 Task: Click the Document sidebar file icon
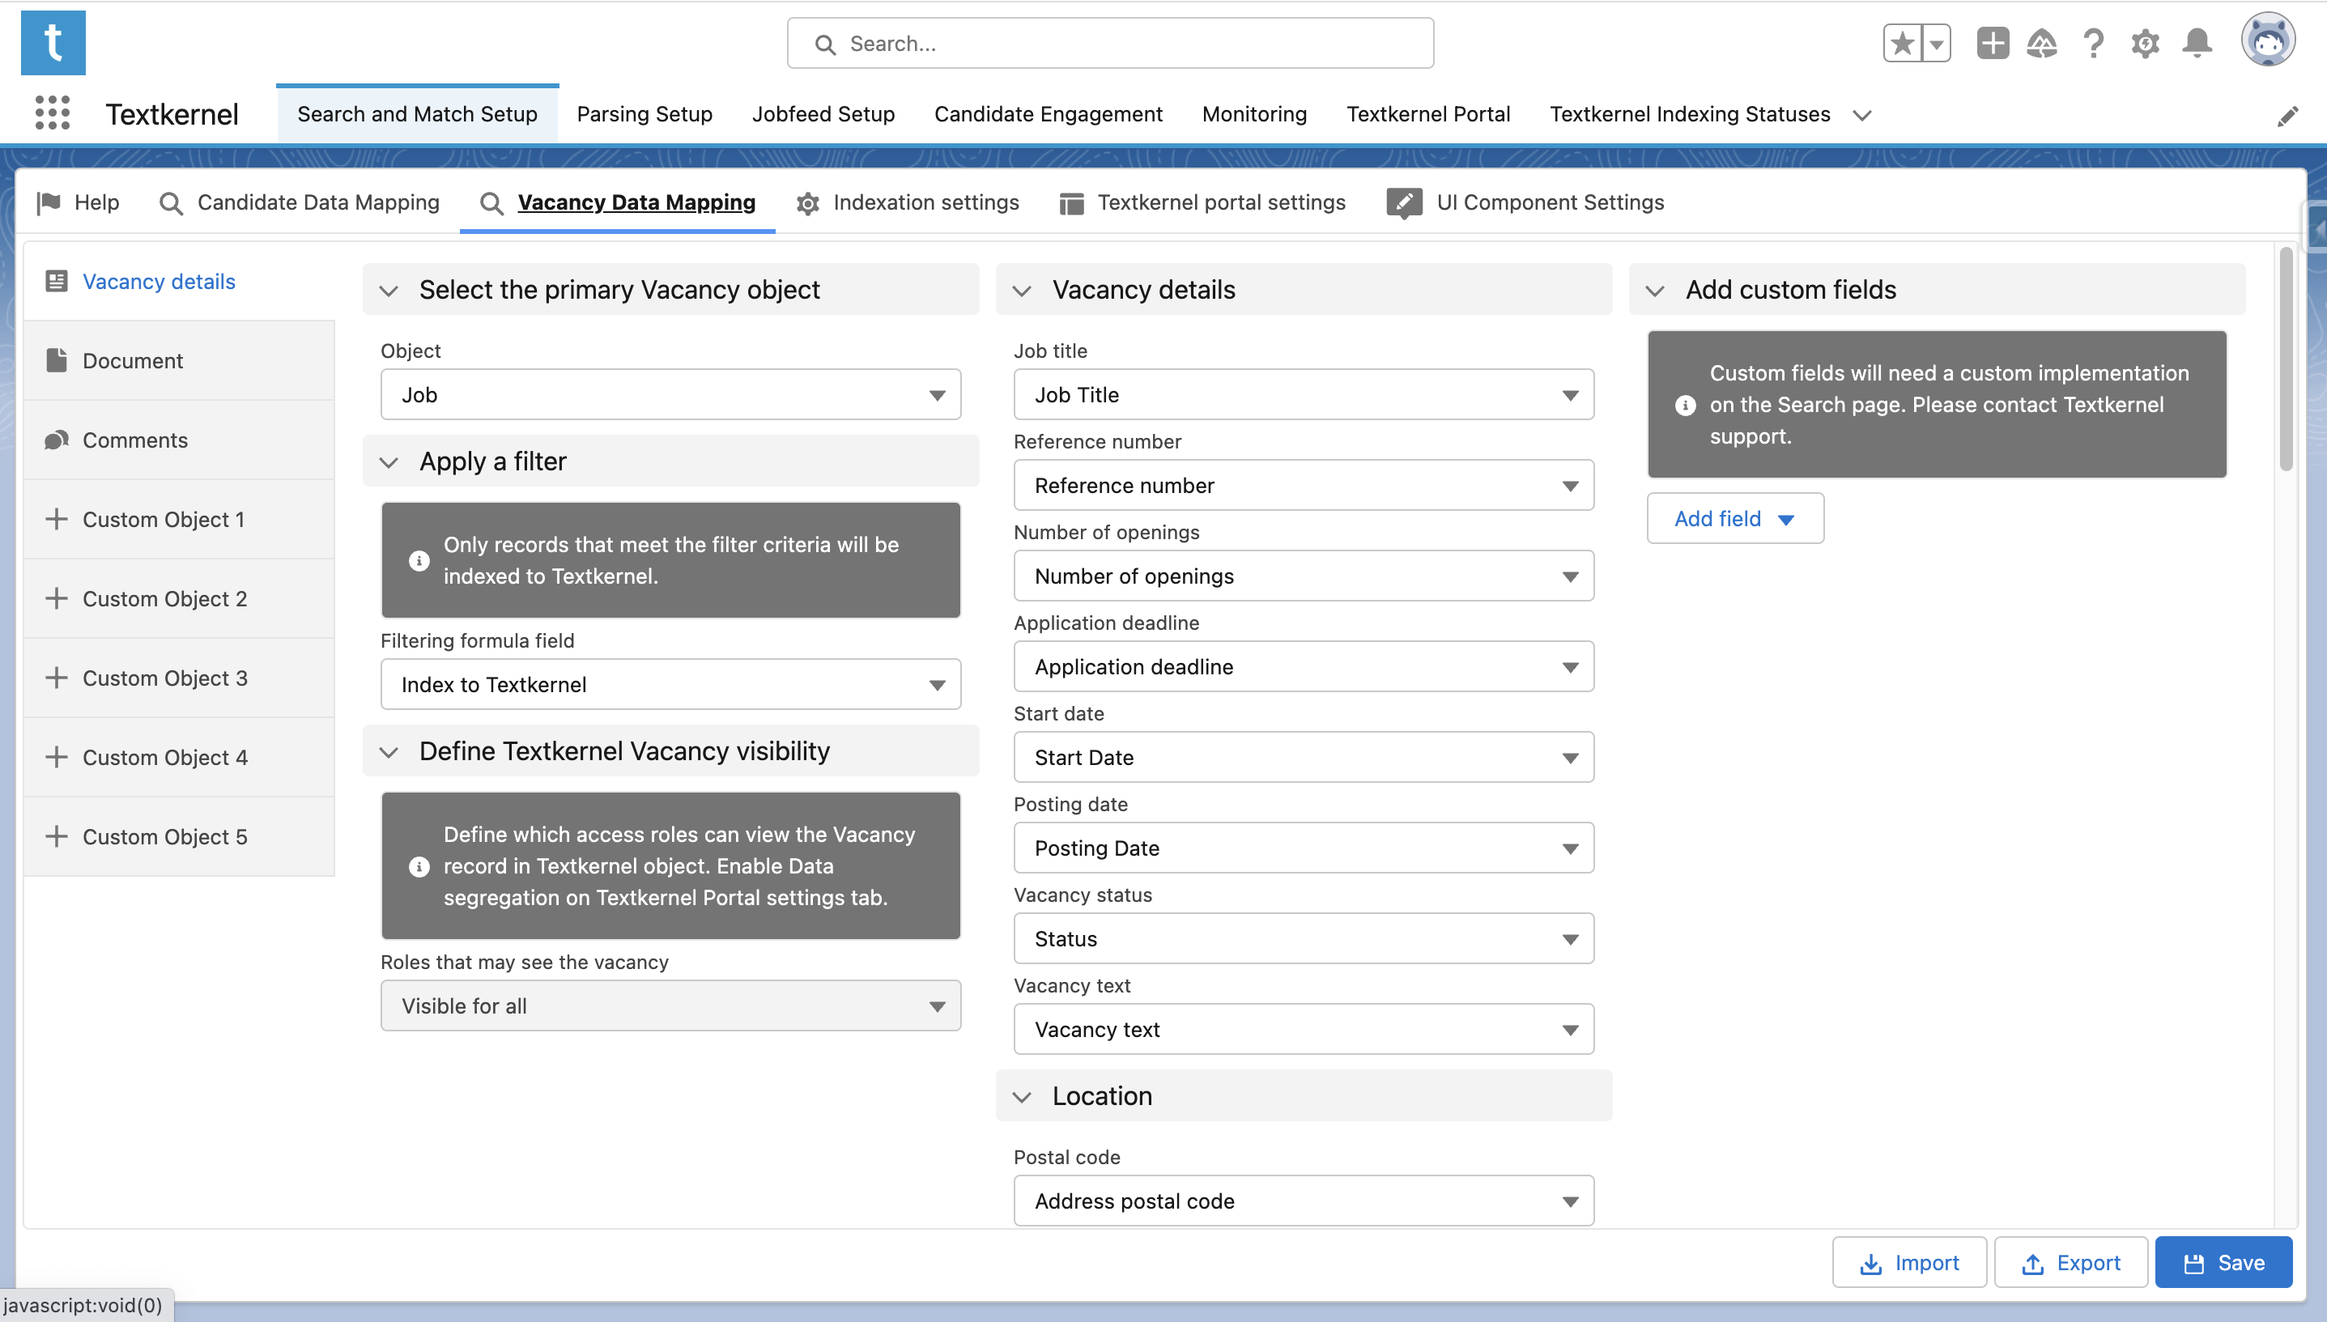pos(57,360)
